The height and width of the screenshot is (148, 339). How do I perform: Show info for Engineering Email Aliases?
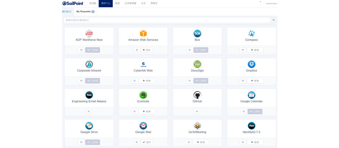pyautogui.click(x=89, y=112)
